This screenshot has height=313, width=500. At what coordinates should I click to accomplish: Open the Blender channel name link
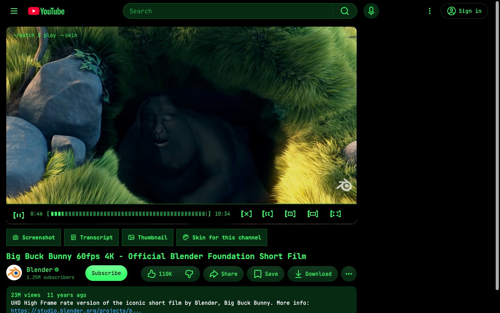[x=39, y=270]
